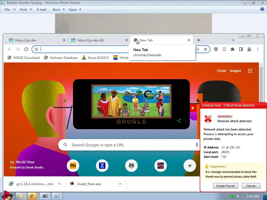This screenshot has height=200, width=267.
Task: Open the Chrome three-dot menu
Action: coord(258,49)
